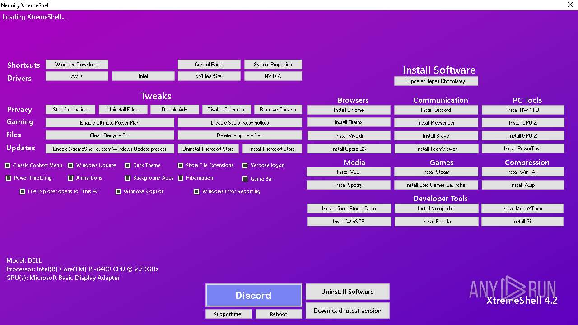This screenshot has height=325, width=578.
Task: Click Install GPU-Z
Action: point(523,136)
